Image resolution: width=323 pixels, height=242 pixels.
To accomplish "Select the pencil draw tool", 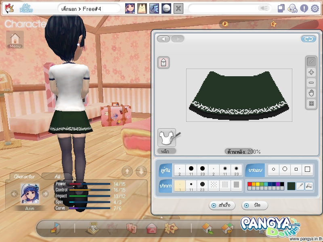I will tap(311, 62).
